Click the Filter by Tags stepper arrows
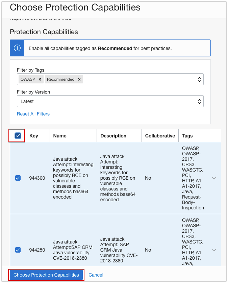The height and width of the screenshot is (284, 228). 199,79
